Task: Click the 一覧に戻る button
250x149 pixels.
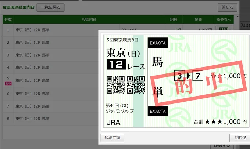Action: point(50,7)
